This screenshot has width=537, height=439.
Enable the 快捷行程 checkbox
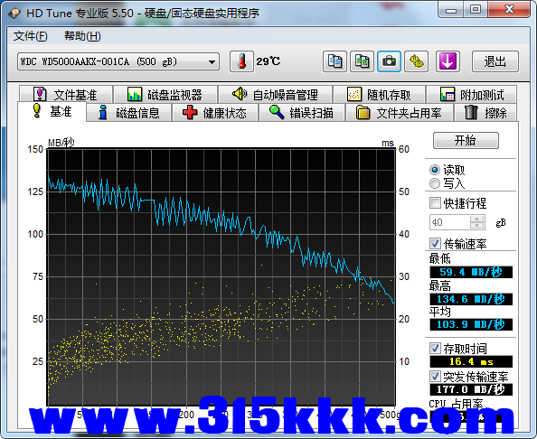pos(435,203)
